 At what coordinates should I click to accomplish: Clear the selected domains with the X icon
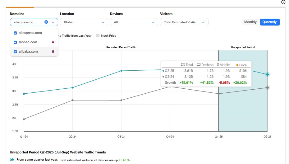pyautogui.click(x=46, y=22)
